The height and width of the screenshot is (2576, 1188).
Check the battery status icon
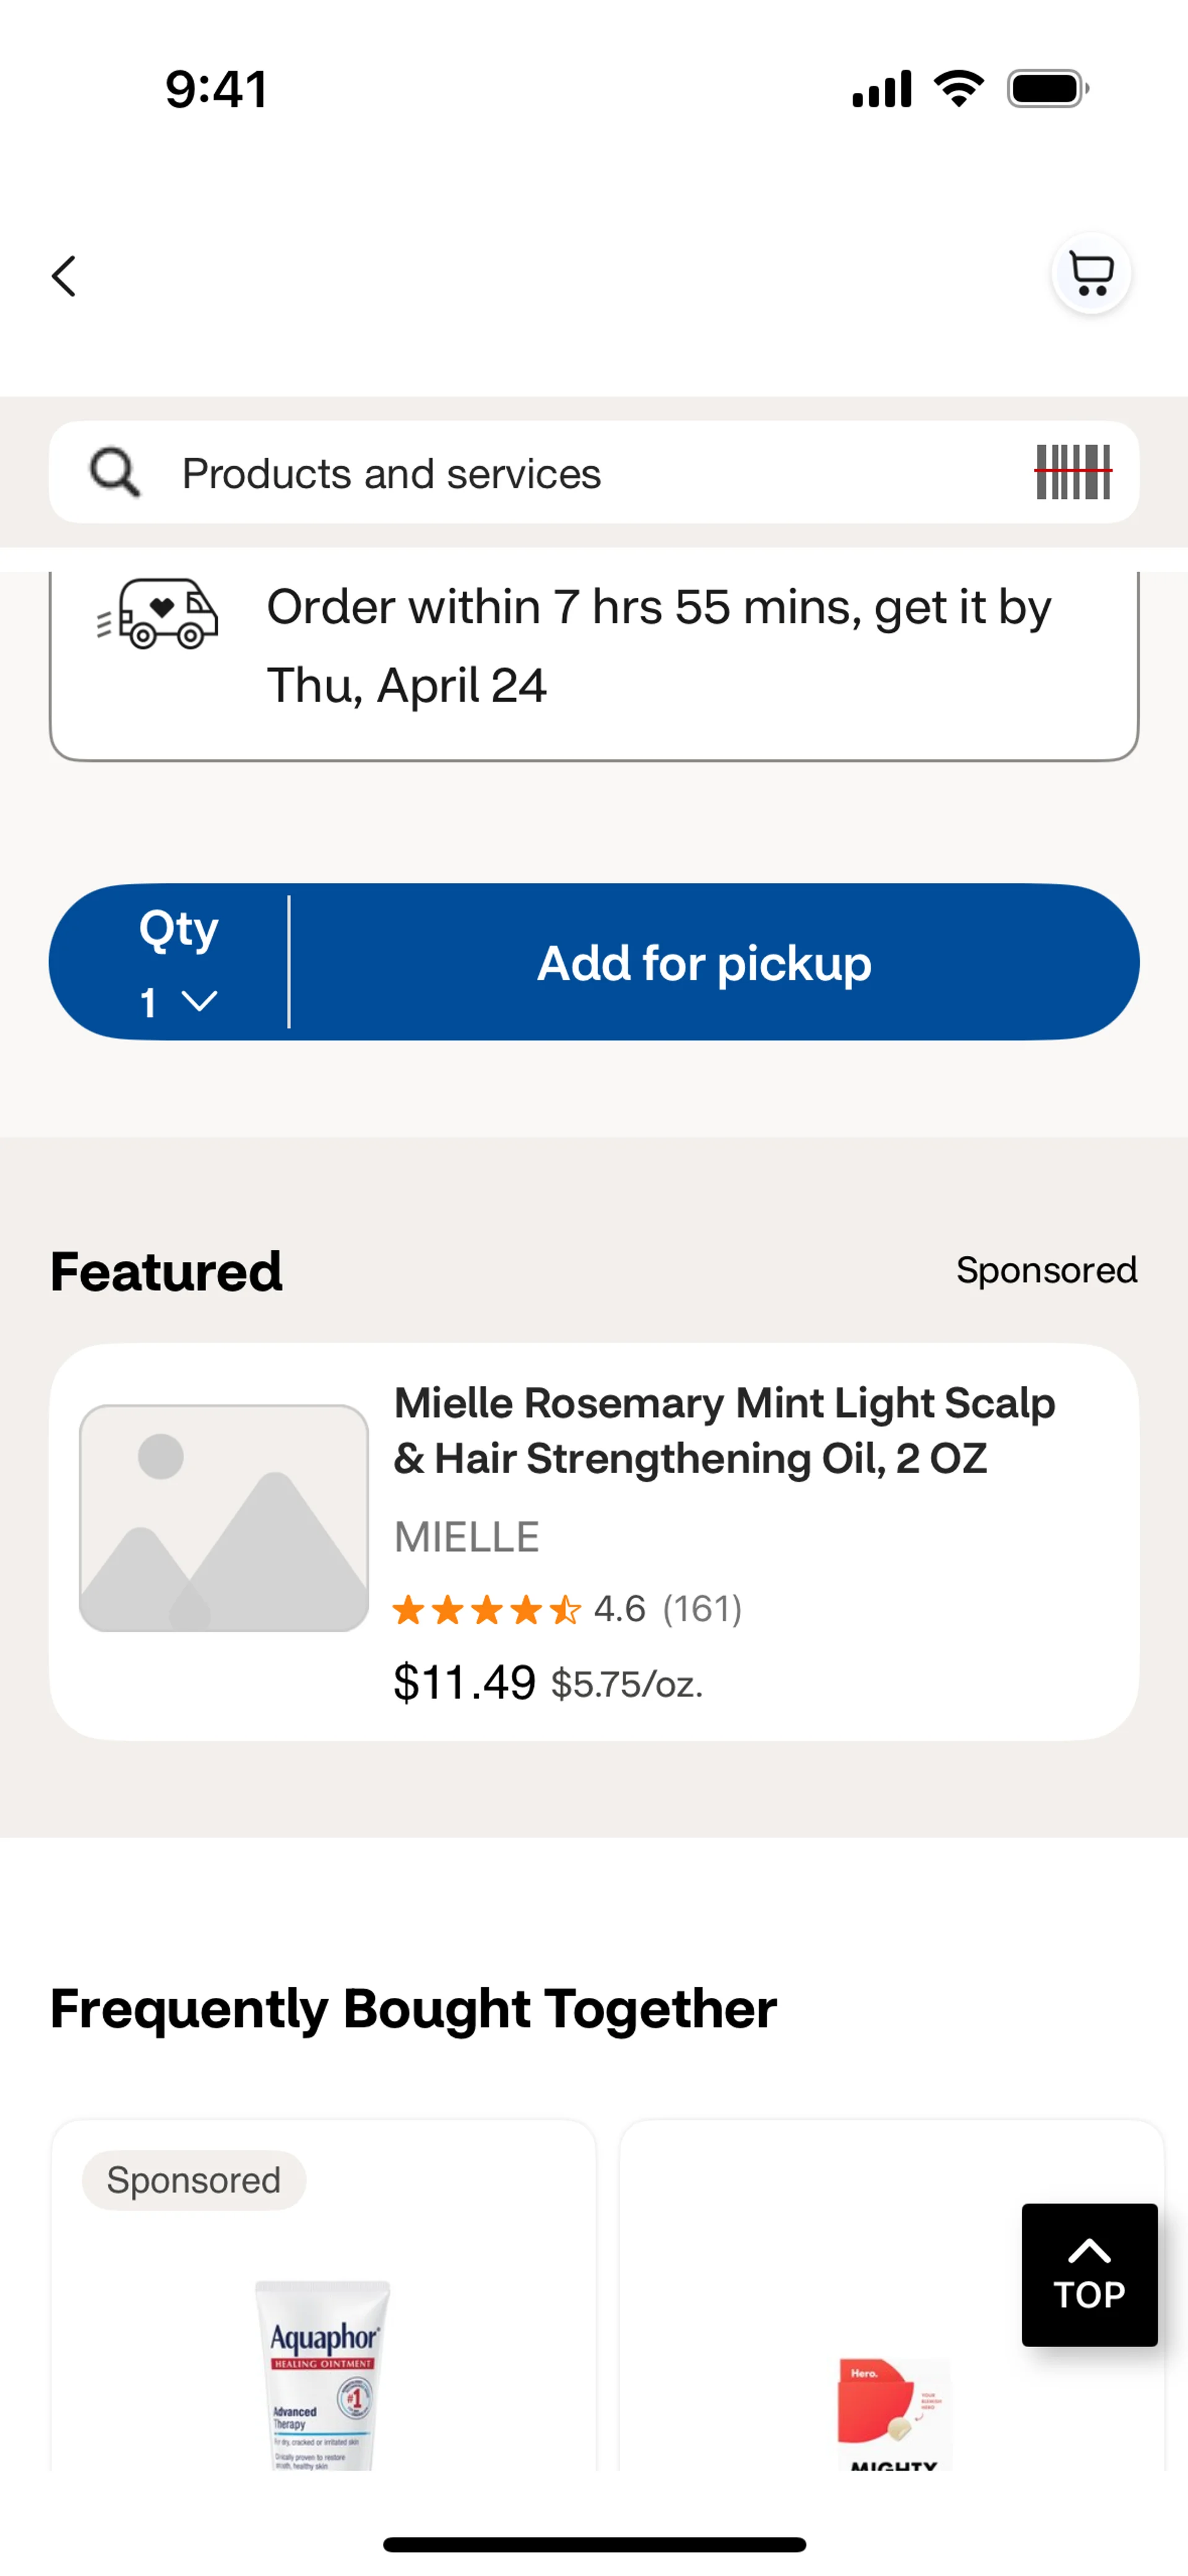click(1046, 89)
